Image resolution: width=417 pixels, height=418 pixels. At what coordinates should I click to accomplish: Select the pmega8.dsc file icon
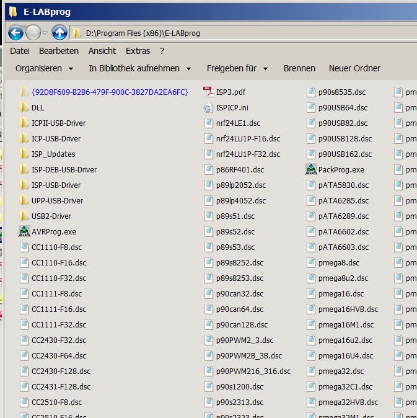click(x=311, y=262)
